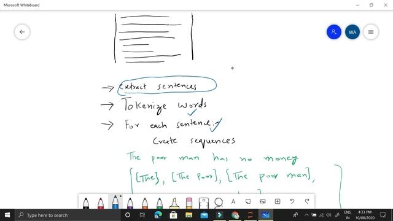Select the green pen
This screenshot has height=221, width=393.
point(160,203)
